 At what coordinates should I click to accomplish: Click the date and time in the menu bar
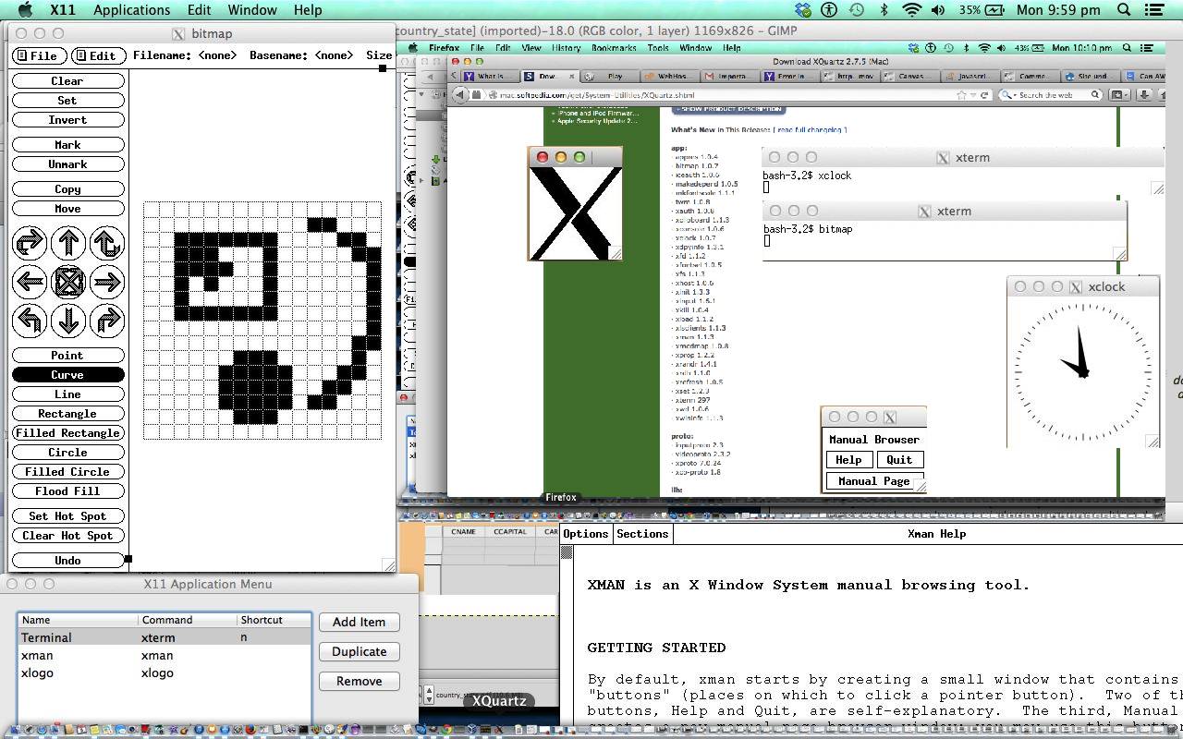pos(1058,10)
